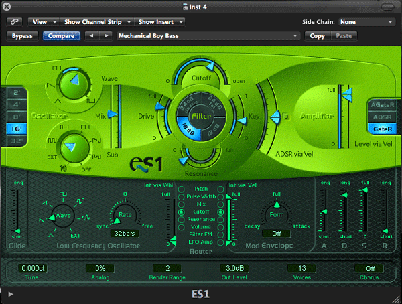402x304 pixels.
Task: Click the Voices value field
Action: [301, 268]
